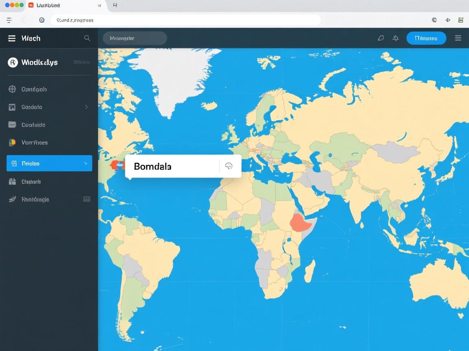Click the card icon beside Doadaldo entry

click(11, 125)
